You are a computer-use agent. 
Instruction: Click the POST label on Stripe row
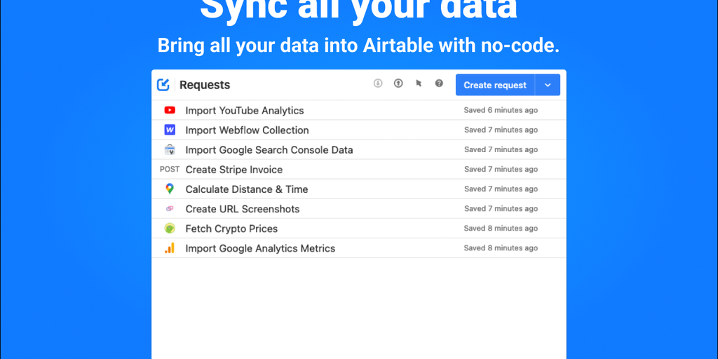click(x=170, y=169)
